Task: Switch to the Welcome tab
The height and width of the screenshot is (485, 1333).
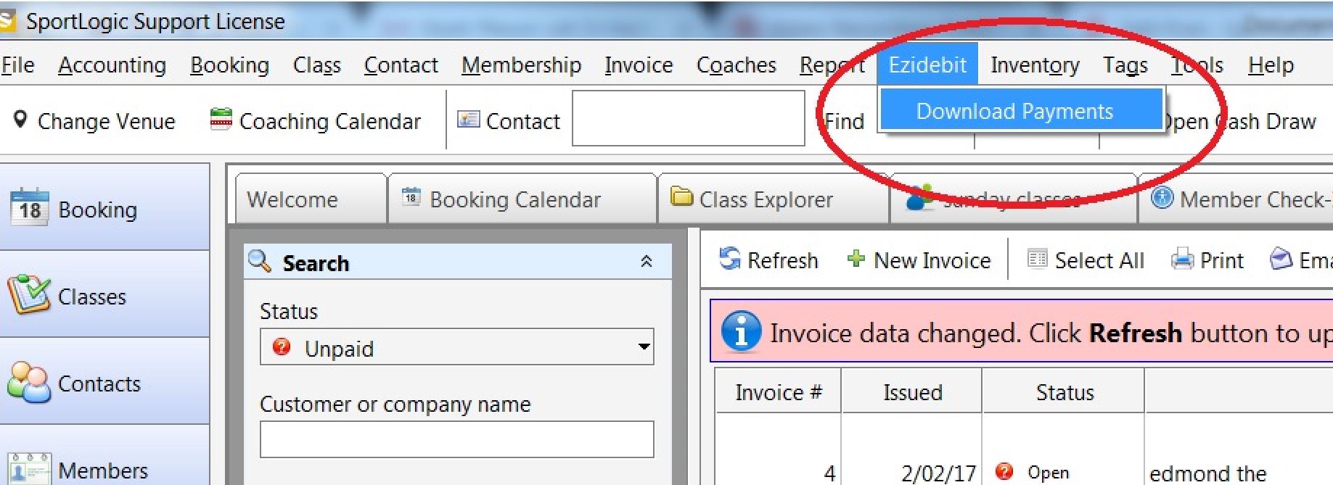Action: click(310, 199)
